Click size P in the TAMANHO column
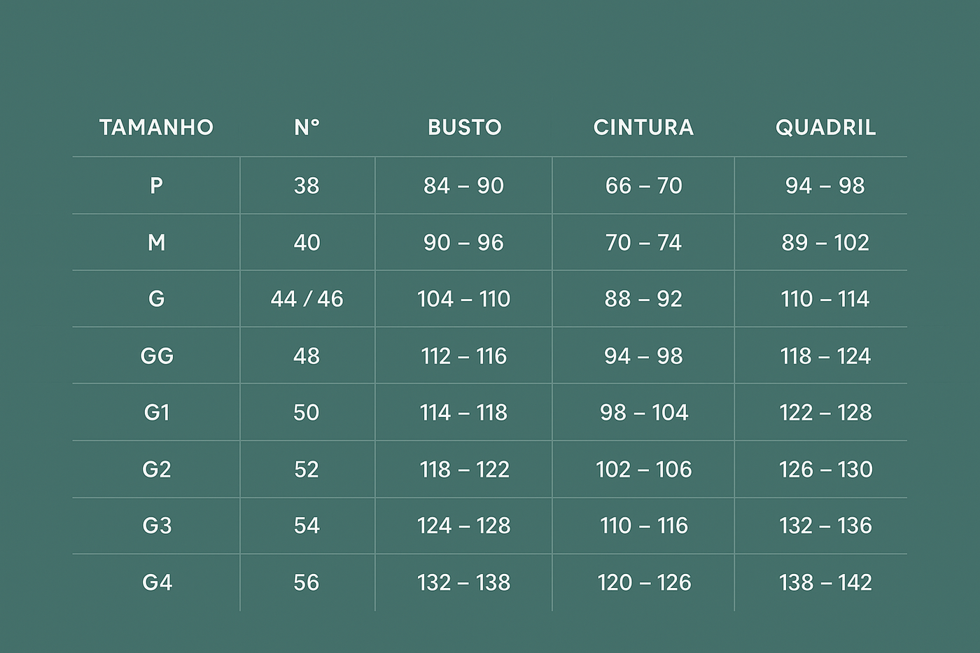The height and width of the screenshot is (653, 980). [156, 185]
